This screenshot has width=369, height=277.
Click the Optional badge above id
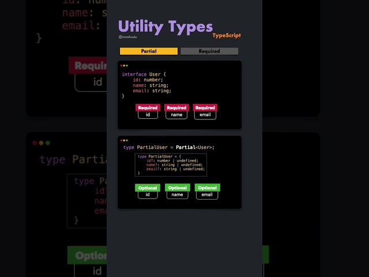point(148,188)
